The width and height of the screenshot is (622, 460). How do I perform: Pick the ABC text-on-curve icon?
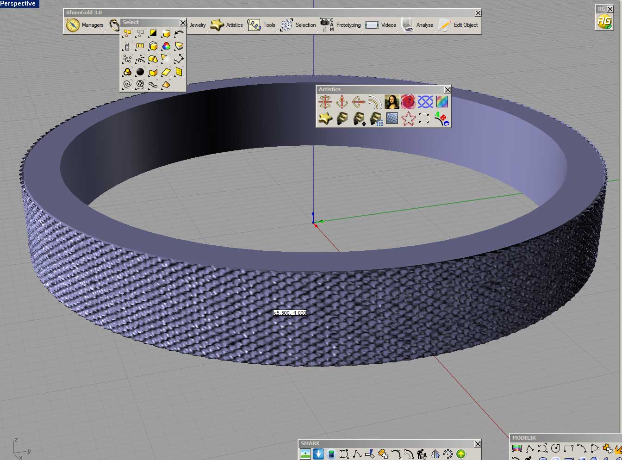click(442, 119)
